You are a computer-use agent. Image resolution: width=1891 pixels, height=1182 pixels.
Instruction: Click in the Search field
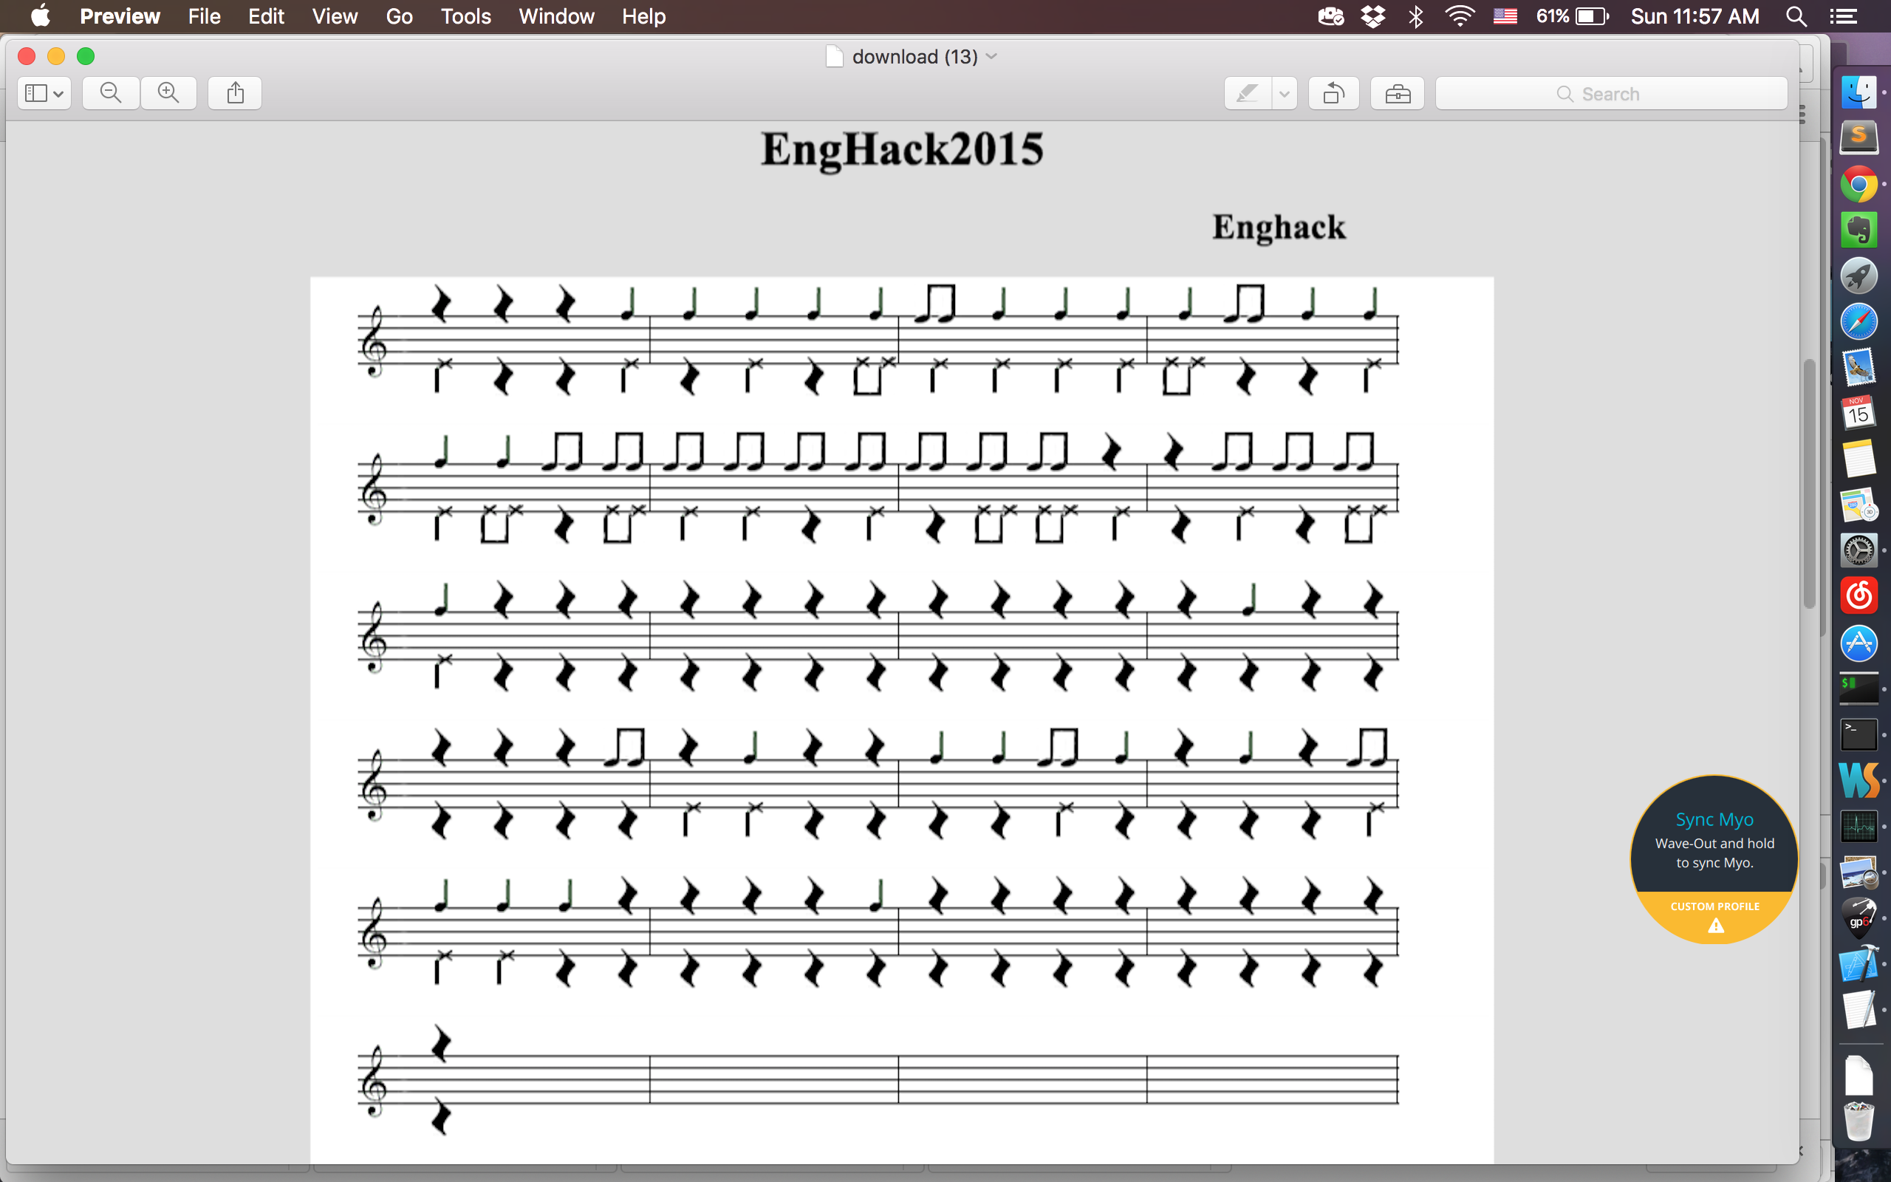pos(1611,94)
